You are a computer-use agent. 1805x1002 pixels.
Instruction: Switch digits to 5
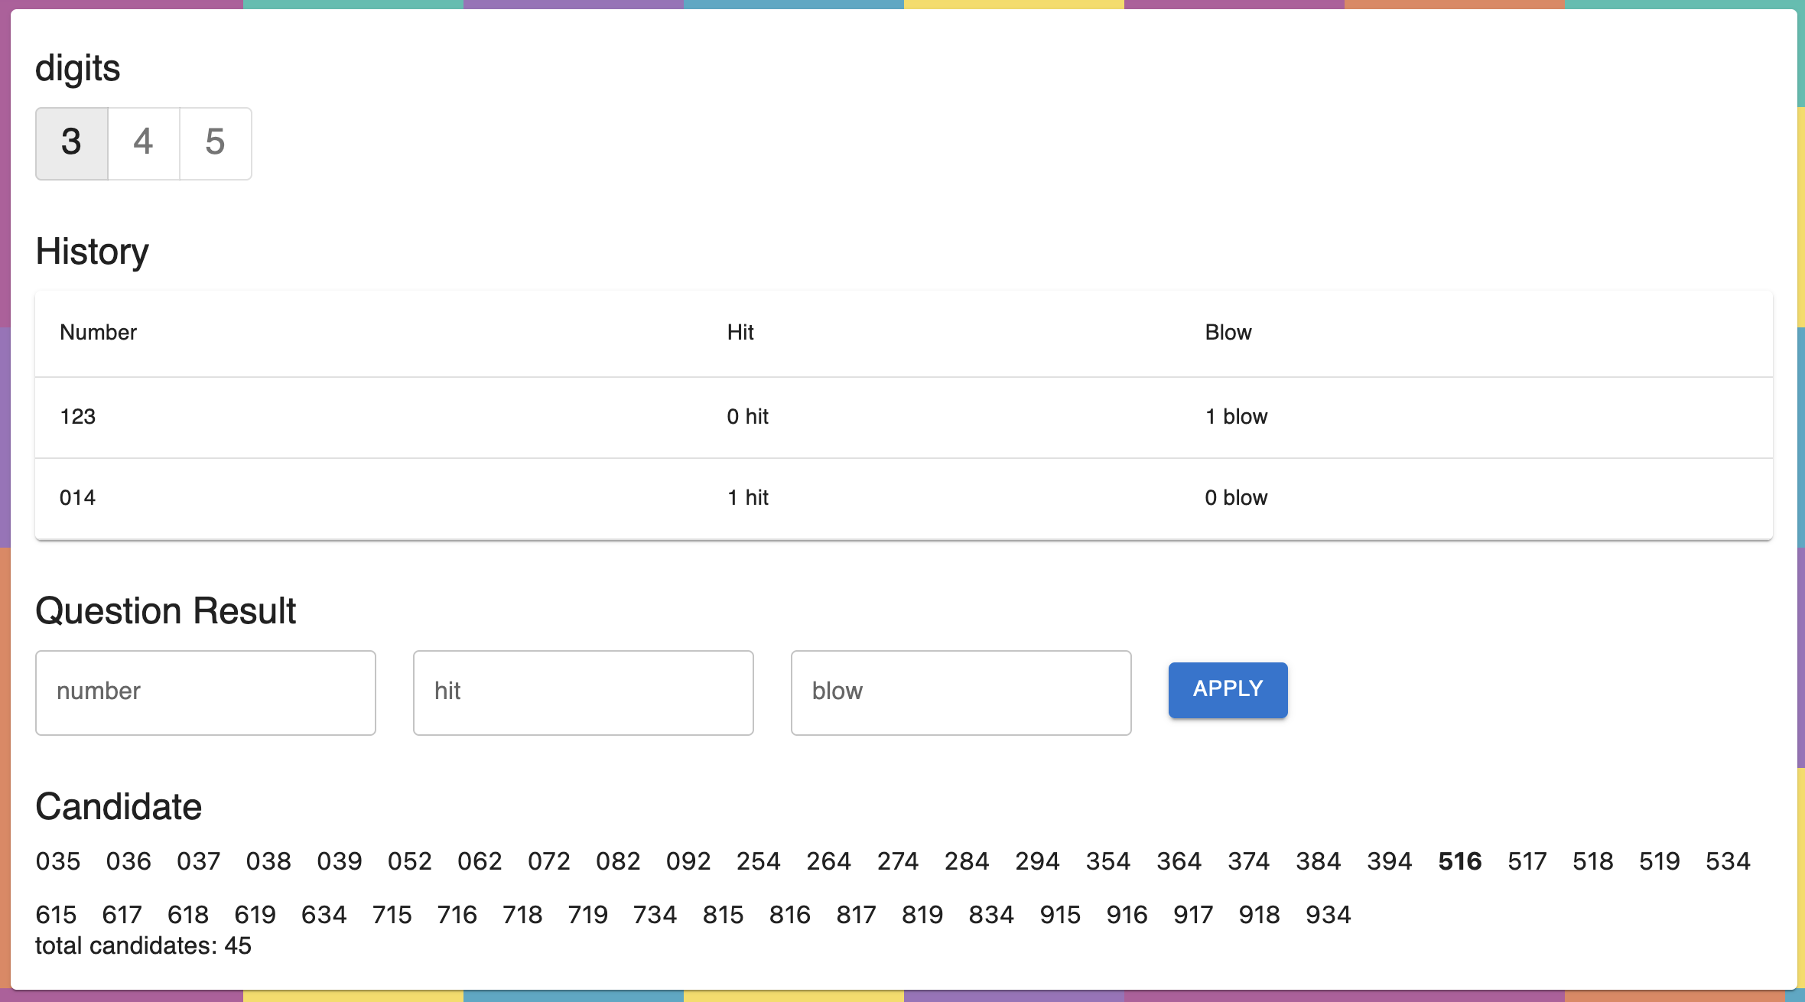click(216, 143)
